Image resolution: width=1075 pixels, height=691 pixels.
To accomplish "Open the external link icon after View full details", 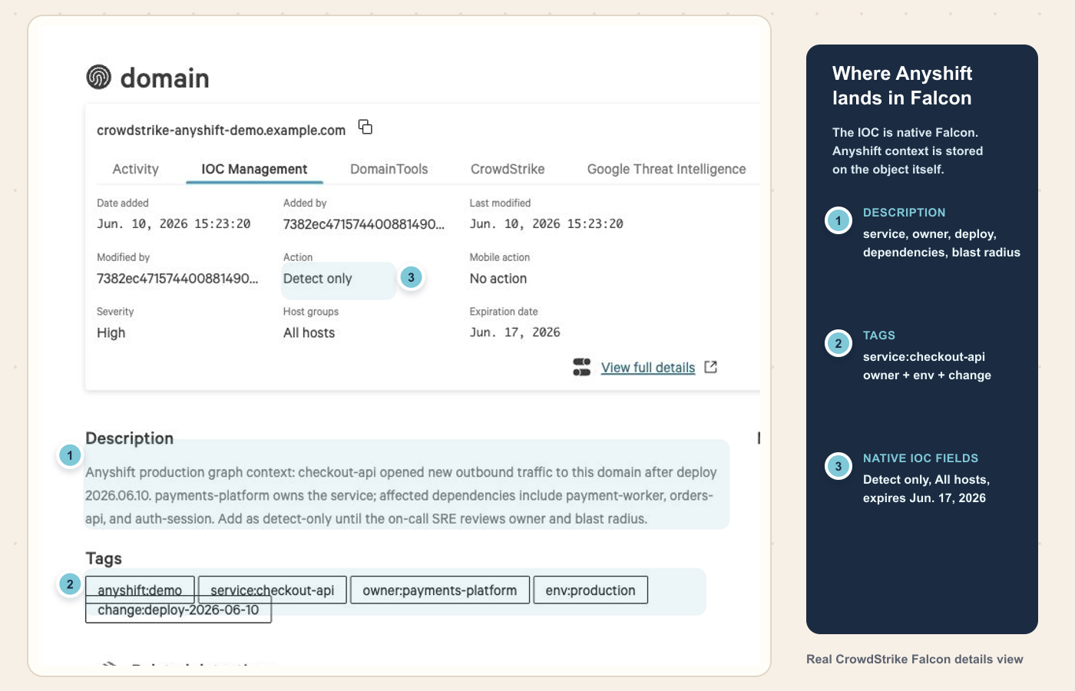I will coord(711,367).
